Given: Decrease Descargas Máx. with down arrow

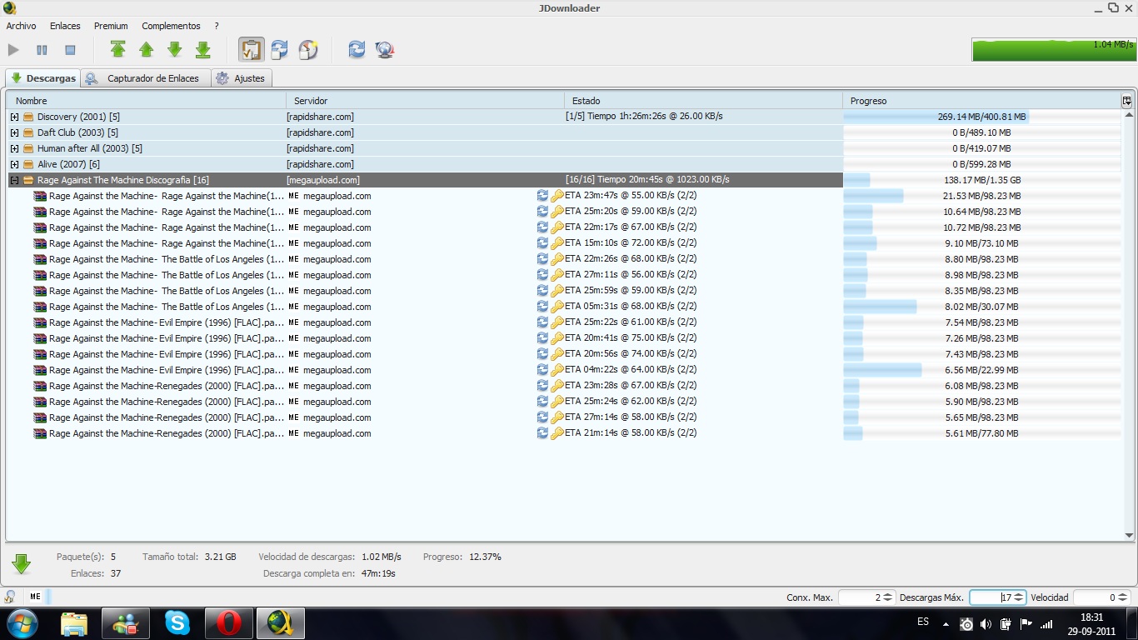Looking at the screenshot, I should [1020, 601].
